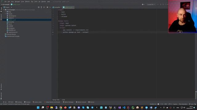The width and height of the screenshot is (197, 110).
Task: Open the Git tool window
Action: click(x=5, y=102)
